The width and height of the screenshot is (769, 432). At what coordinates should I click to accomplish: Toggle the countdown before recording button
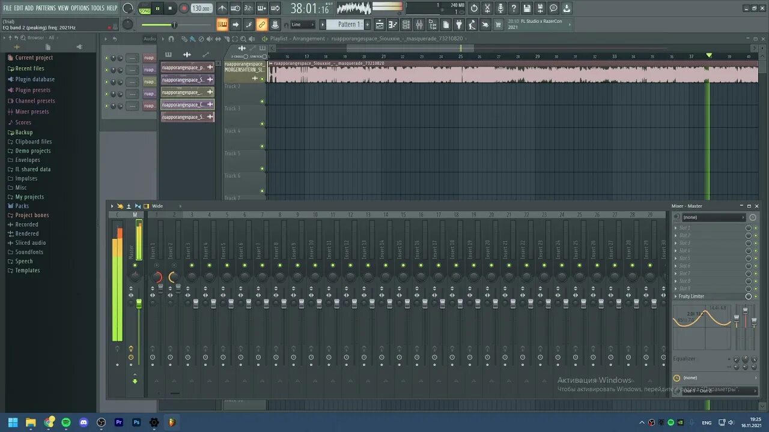click(249, 8)
